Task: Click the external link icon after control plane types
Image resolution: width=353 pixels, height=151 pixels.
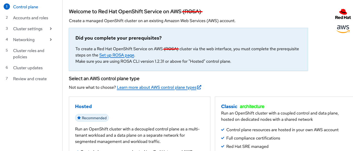Action: (x=199, y=87)
